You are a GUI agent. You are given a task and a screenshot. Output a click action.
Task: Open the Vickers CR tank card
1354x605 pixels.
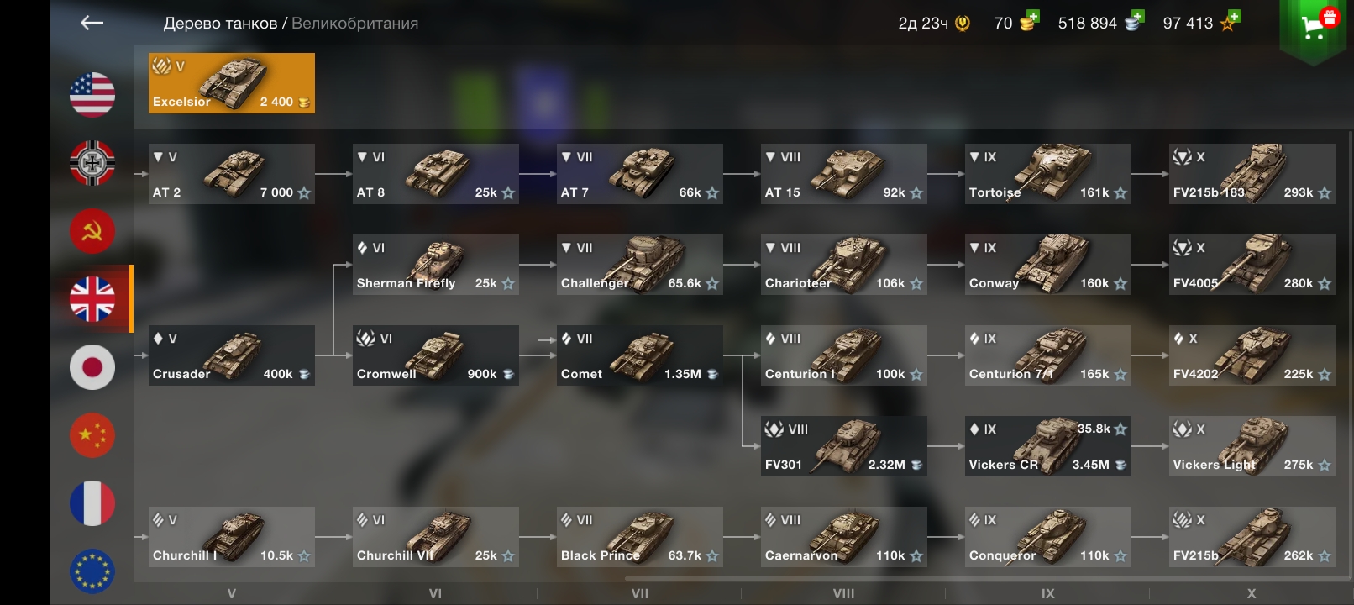pyautogui.click(x=1048, y=446)
